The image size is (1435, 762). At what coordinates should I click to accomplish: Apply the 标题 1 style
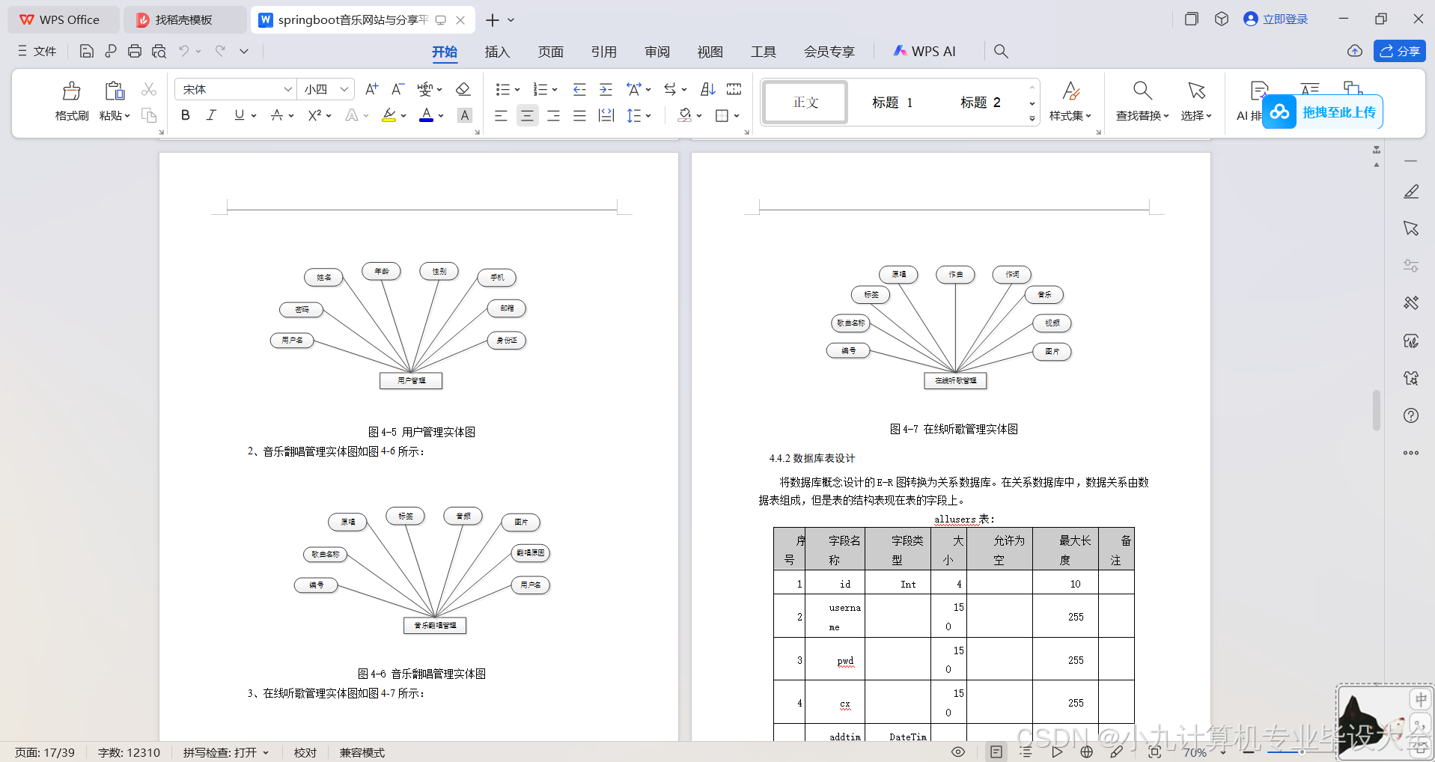tap(892, 102)
